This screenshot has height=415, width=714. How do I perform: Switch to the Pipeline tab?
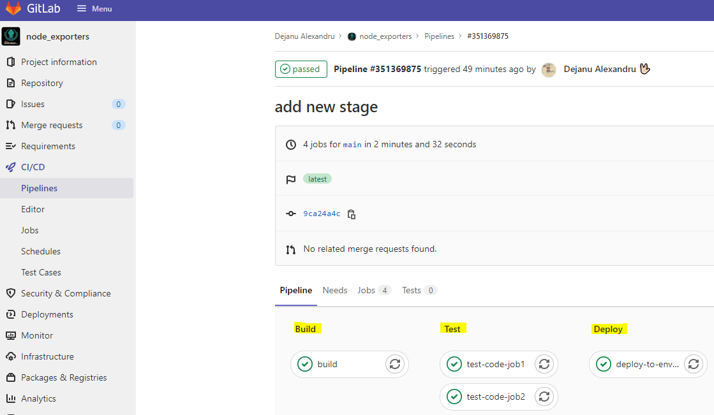[x=296, y=290]
